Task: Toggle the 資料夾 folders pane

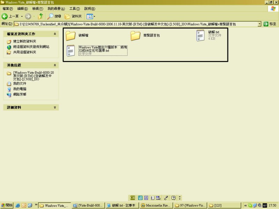Action: (x=73, y=16)
